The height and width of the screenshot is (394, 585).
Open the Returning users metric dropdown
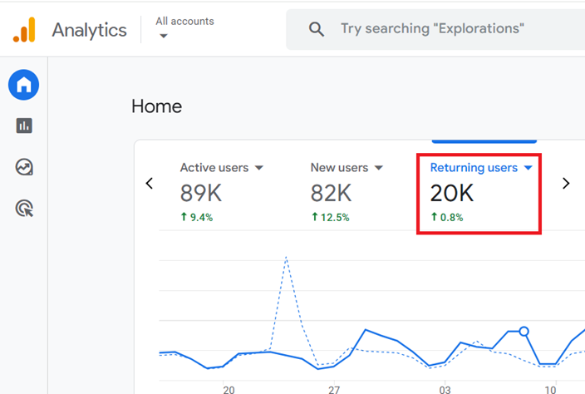pyautogui.click(x=528, y=168)
